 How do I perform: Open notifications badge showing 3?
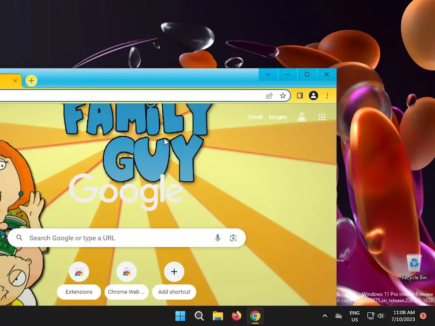click(423, 316)
